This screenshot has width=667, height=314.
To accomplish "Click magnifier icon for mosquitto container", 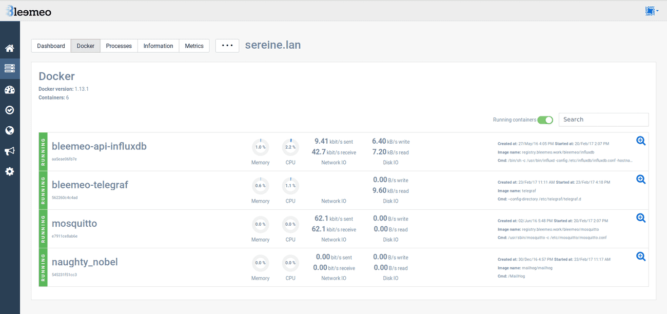I will (640, 218).
